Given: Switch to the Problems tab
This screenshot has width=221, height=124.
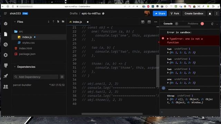Looking at the screenshot, I should (193, 24).
